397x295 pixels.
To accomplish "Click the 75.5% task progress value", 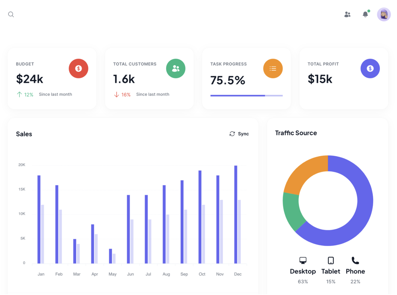I will (x=228, y=80).
